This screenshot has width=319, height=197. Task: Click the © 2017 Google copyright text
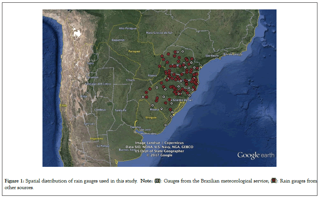pos(159,155)
